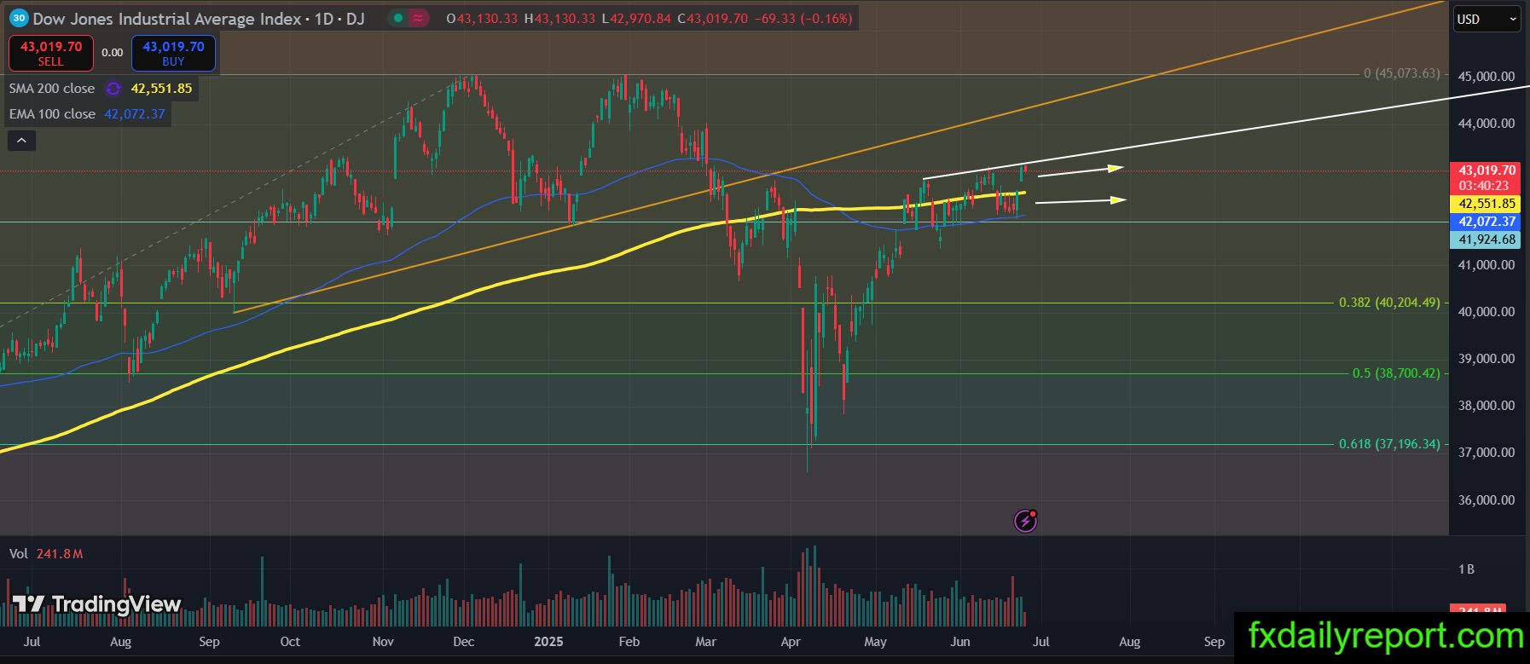Select the SMA 200 close legend label
Viewport: 1530px width, 664px height.
[52, 89]
